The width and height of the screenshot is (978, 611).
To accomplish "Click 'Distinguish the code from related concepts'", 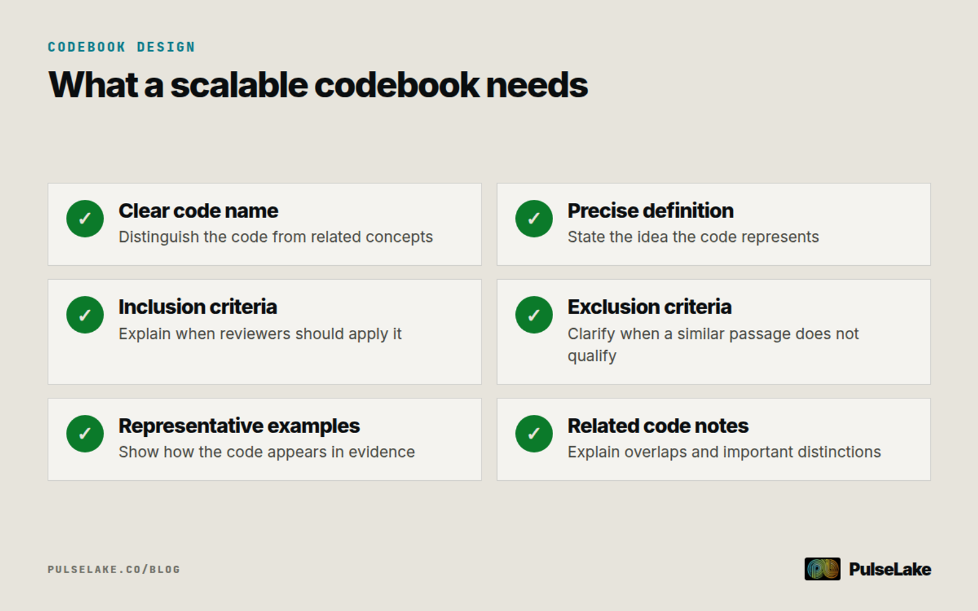I will click(x=276, y=237).
